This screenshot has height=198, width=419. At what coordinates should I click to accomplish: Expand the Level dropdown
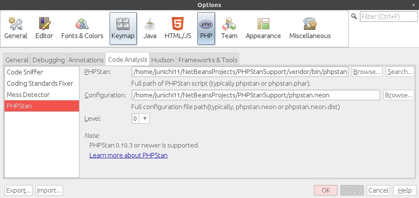click(141, 119)
